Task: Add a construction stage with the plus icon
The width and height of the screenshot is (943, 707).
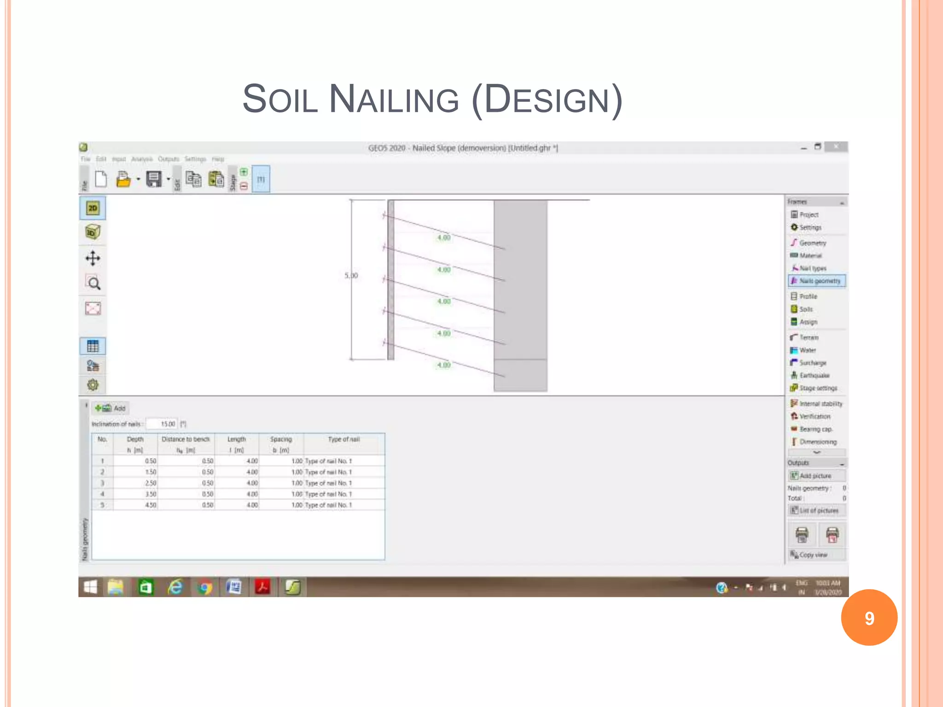Action: coord(244,172)
